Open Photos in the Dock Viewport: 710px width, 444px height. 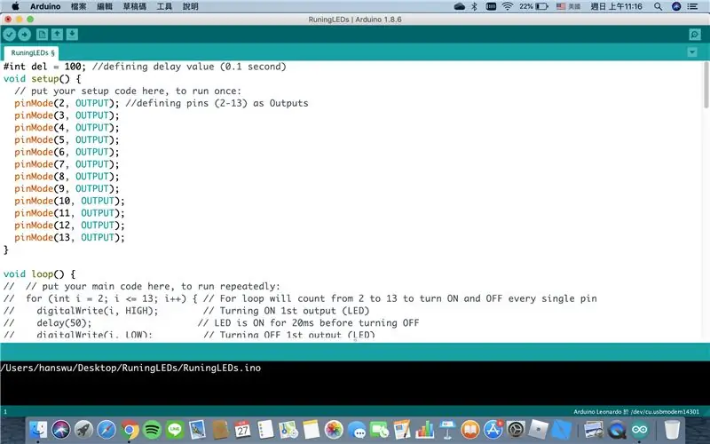click(334, 430)
